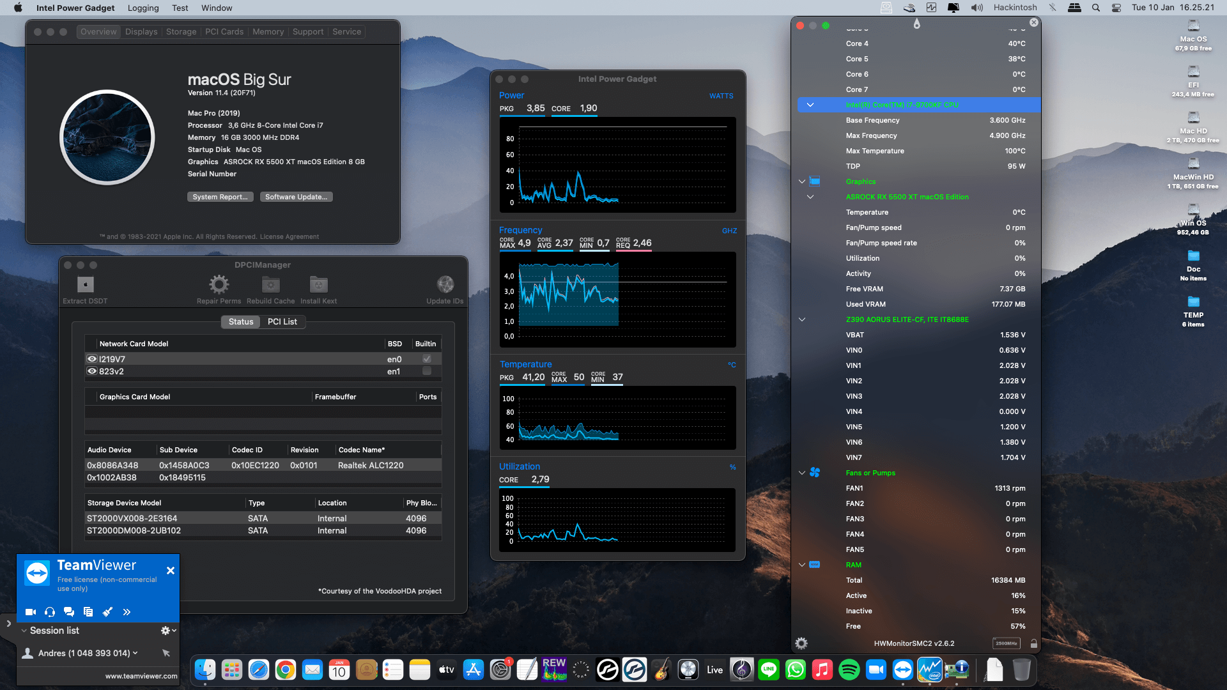Start a video call in TeamViewer
The height and width of the screenshot is (690, 1227).
[x=30, y=611]
